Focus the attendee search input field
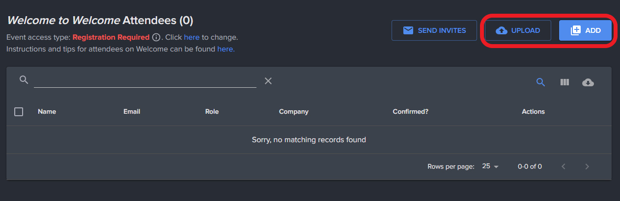620x201 pixels. click(x=145, y=80)
